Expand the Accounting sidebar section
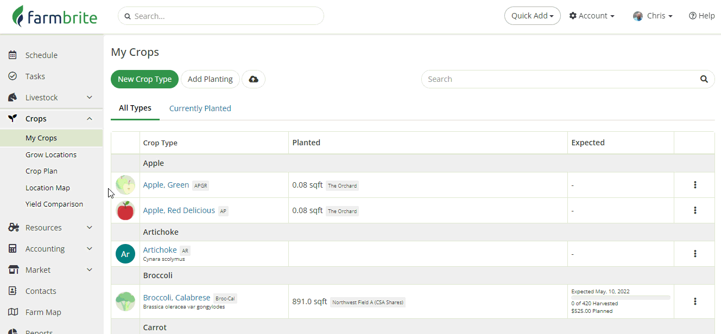 click(90, 249)
